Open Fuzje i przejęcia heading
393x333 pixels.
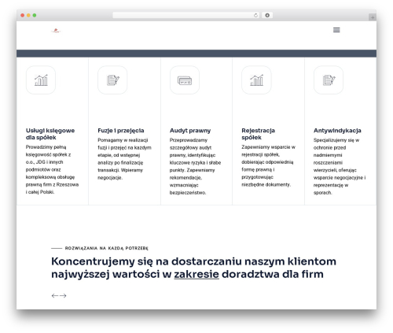[x=121, y=131]
